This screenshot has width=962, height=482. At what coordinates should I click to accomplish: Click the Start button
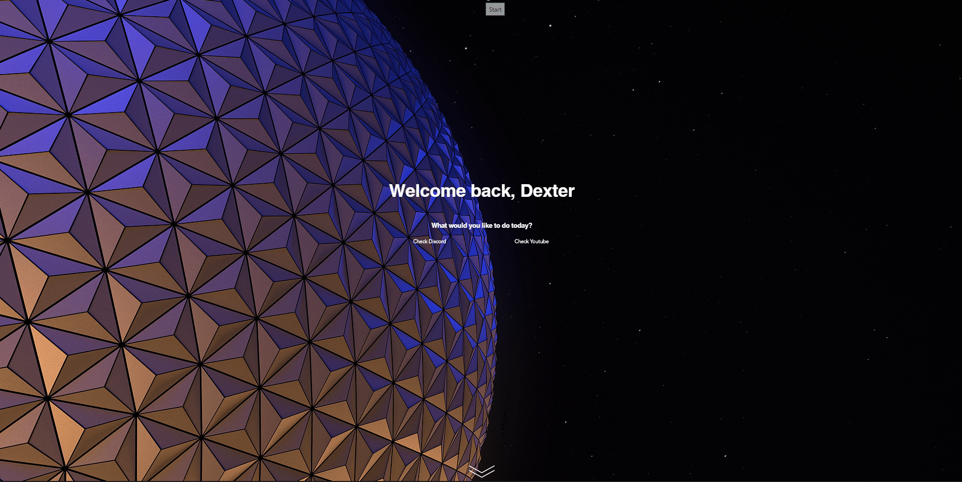pyautogui.click(x=495, y=9)
